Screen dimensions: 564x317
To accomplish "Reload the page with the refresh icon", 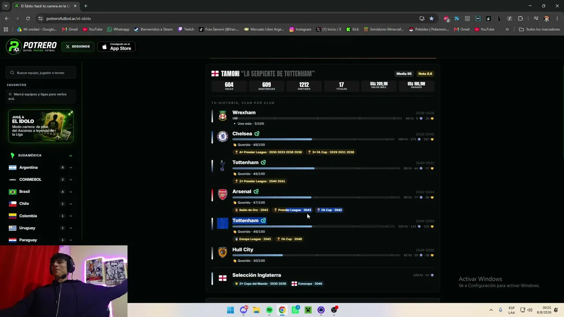I will click(x=28, y=18).
